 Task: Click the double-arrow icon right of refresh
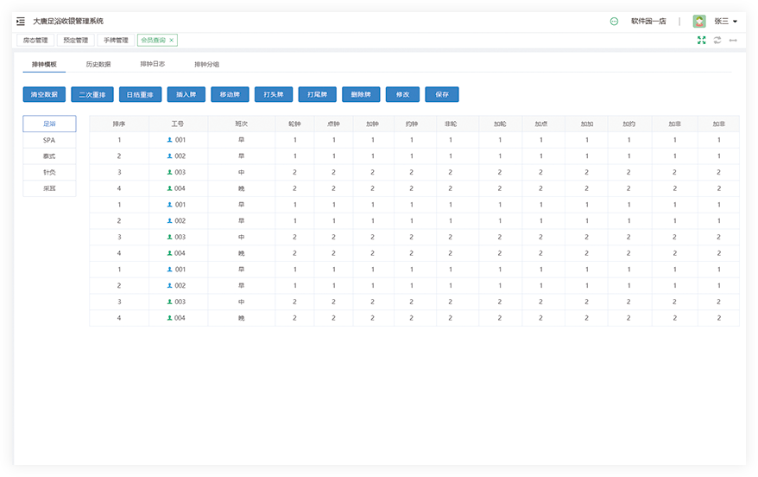click(x=733, y=40)
